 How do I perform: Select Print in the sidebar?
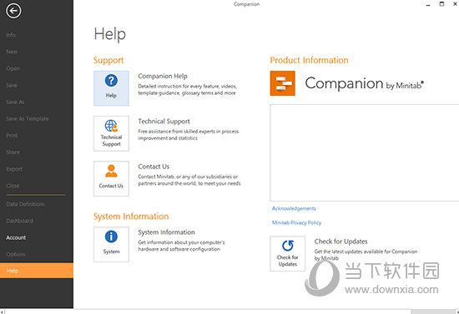pos(12,136)
